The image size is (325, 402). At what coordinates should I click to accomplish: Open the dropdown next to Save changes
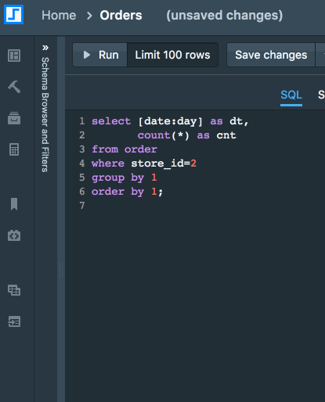[320, 55]
